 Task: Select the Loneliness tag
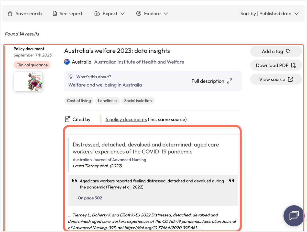coord(107,101)
